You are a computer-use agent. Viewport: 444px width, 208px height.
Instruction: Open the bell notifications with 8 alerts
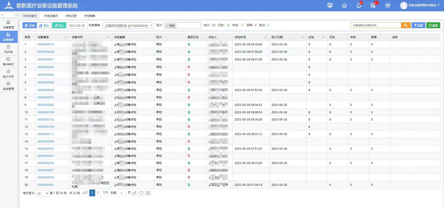coord(358,6)
